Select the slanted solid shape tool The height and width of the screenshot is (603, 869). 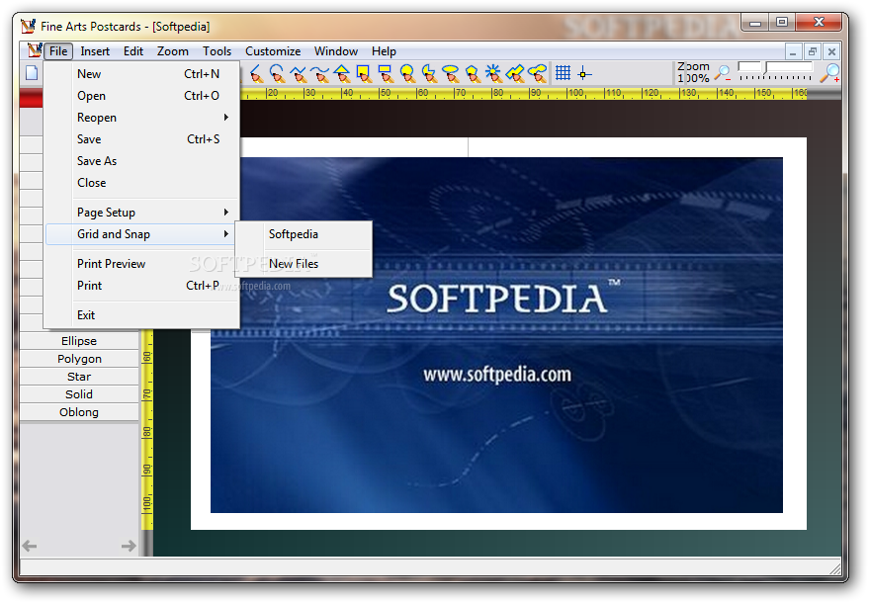[515, 73]
